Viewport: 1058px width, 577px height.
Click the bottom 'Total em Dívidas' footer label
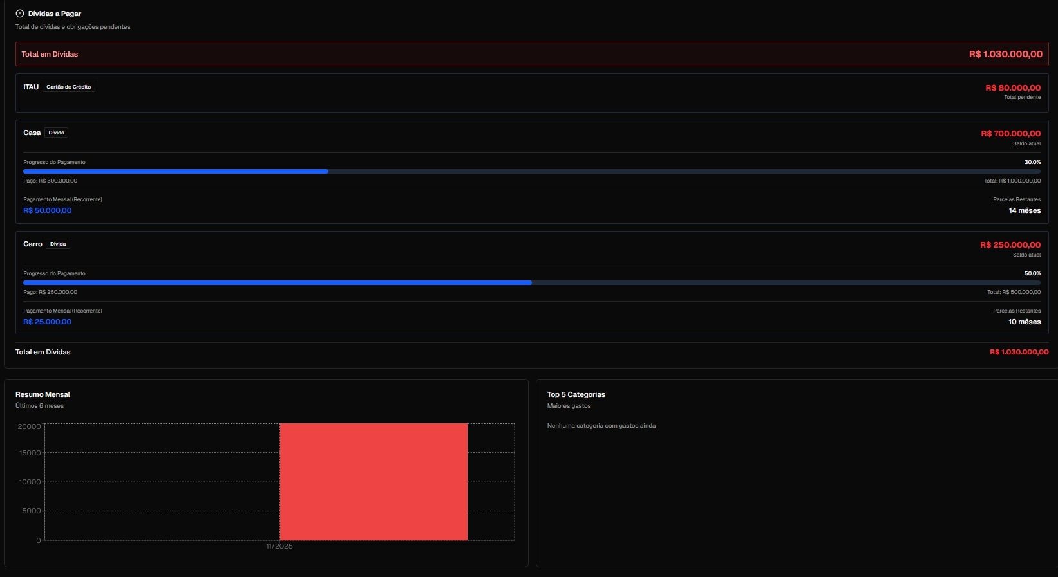point(43,352)
